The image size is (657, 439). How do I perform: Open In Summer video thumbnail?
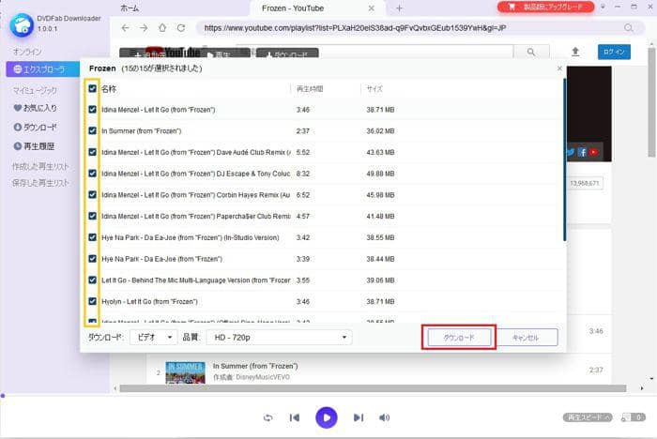[185, 372]
